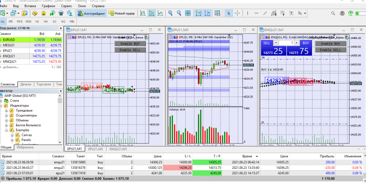
Task: Open the Вставка menu
Action: 30,6
